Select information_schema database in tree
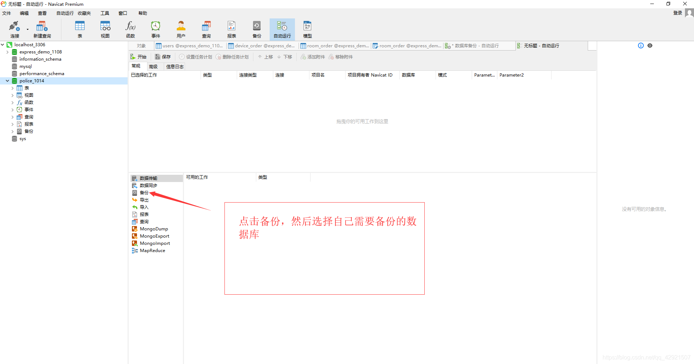This screenshot has height=364, width=694. pyautogui.click(x=40, y=59)
